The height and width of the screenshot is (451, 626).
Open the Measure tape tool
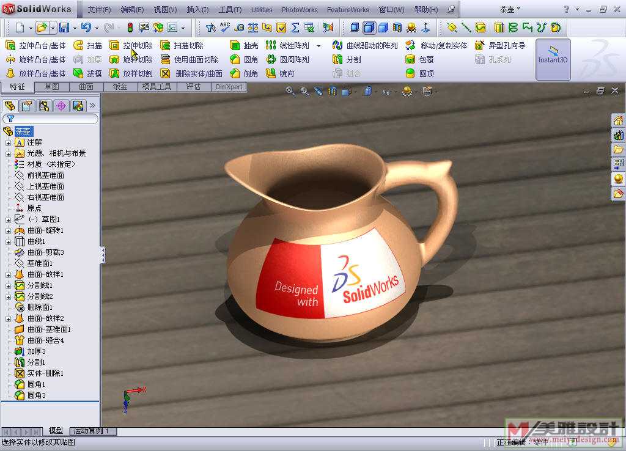(x=239, y=27)
